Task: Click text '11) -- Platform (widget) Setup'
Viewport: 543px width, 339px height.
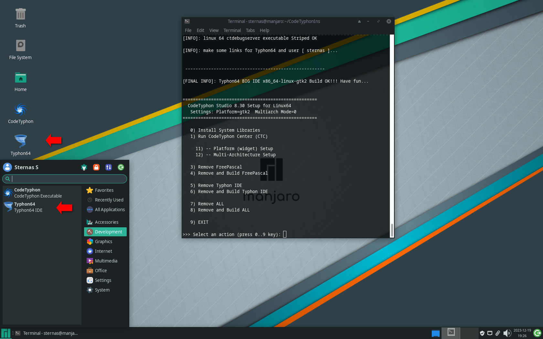Action: tap(234, 149)
